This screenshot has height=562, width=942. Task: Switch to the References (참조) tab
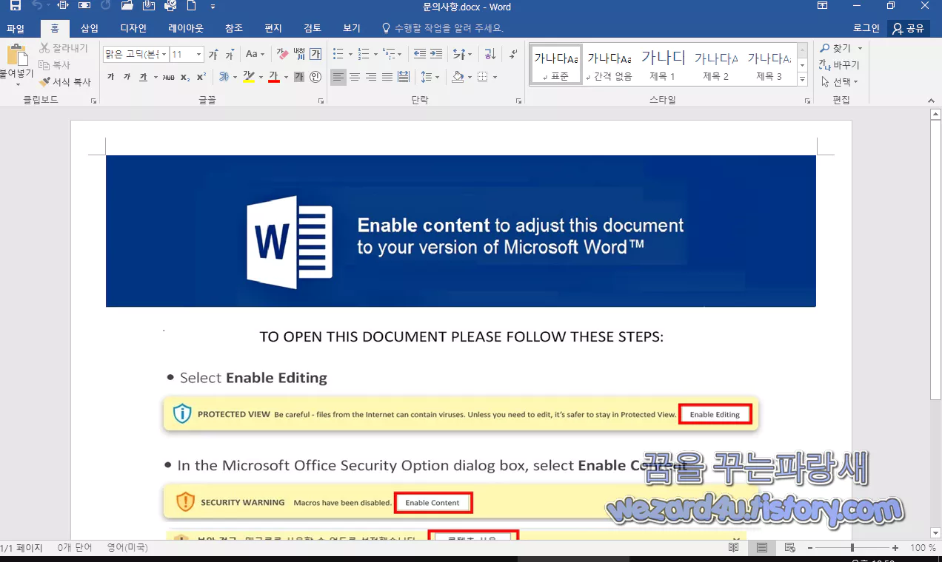tap(233, 29)
